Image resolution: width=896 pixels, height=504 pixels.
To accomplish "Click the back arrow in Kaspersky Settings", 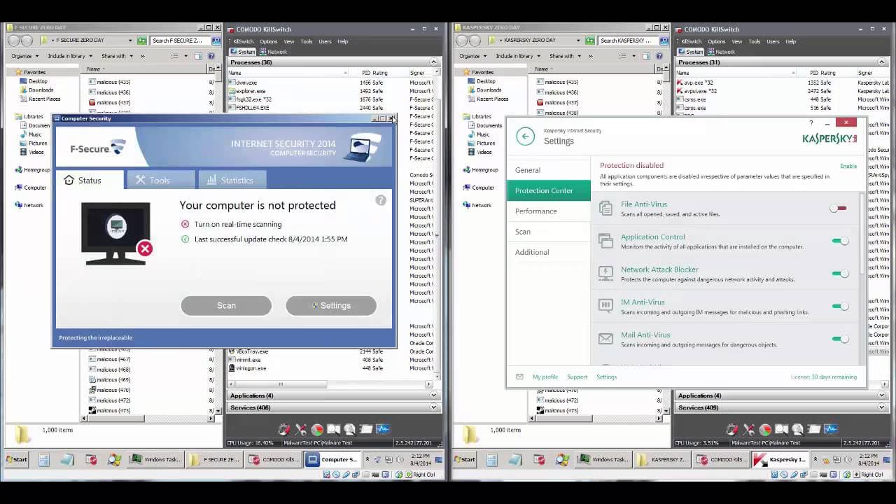I will [525, 136].
